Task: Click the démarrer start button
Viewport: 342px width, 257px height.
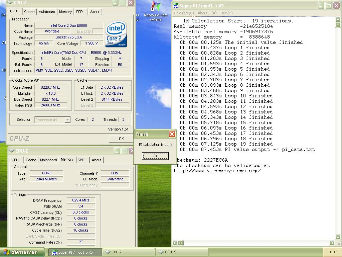Action: point(22,252)
